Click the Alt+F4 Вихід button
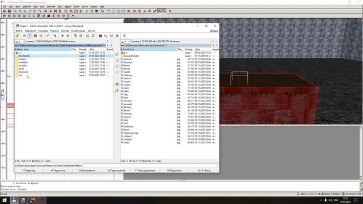The image size is (363, 204). pyautogui.click(x=204, y=171)
